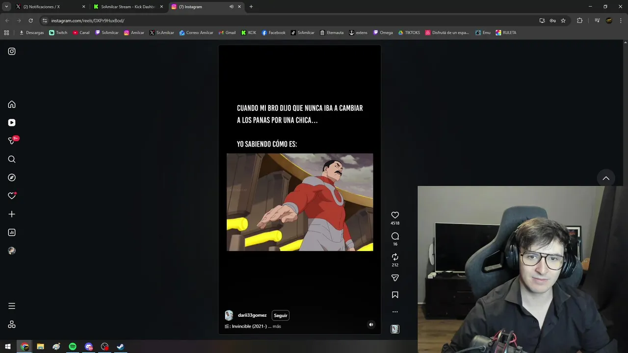This screenshot has width=628, height=353.
Task: Open the reel comments bubble
Action: (x=395, y=236)
